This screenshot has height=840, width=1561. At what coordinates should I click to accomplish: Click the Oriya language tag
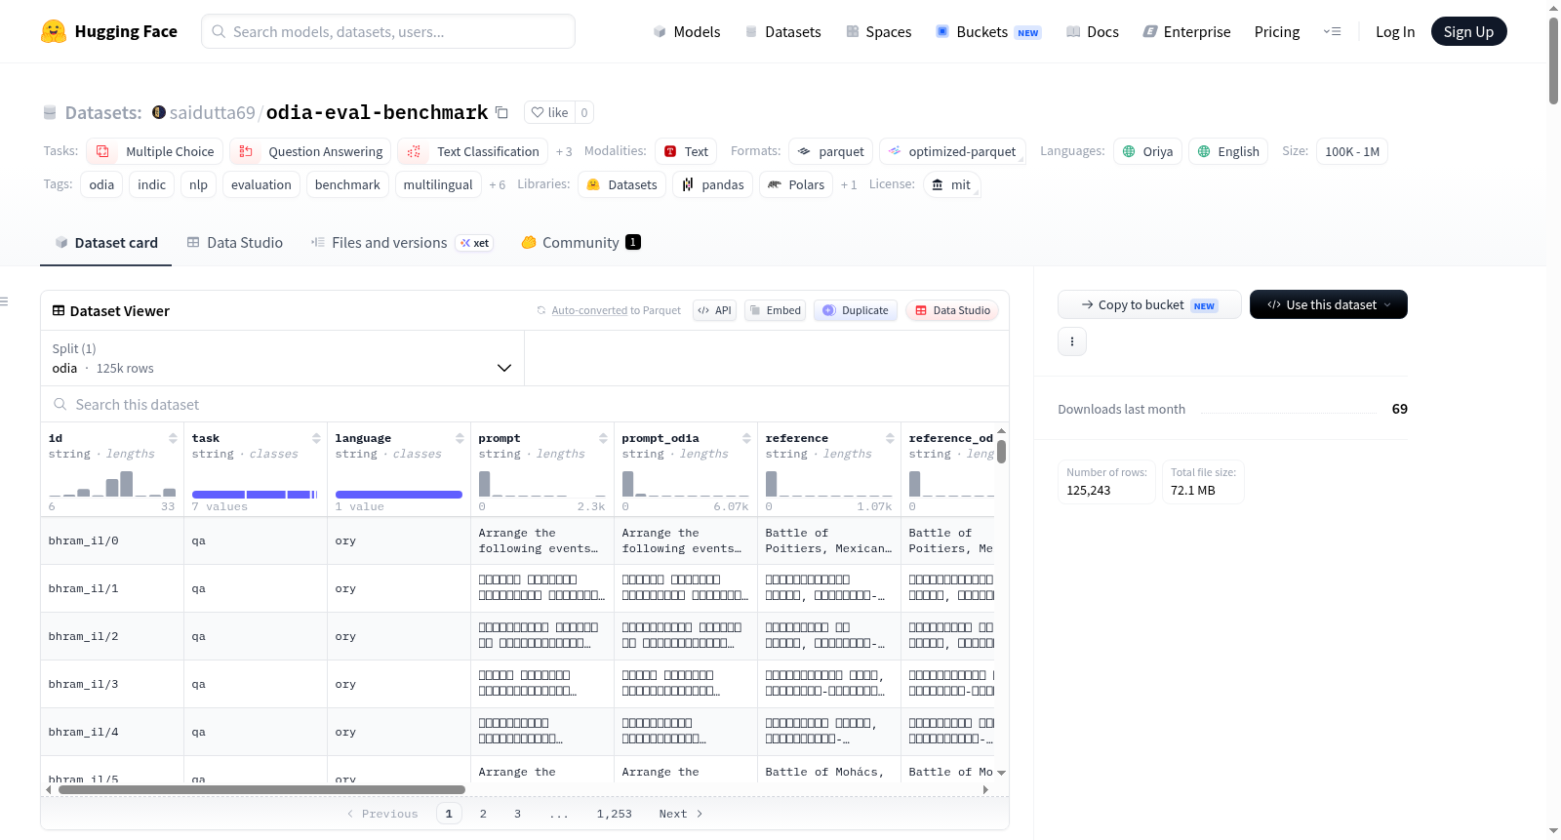coord(1148,151)
